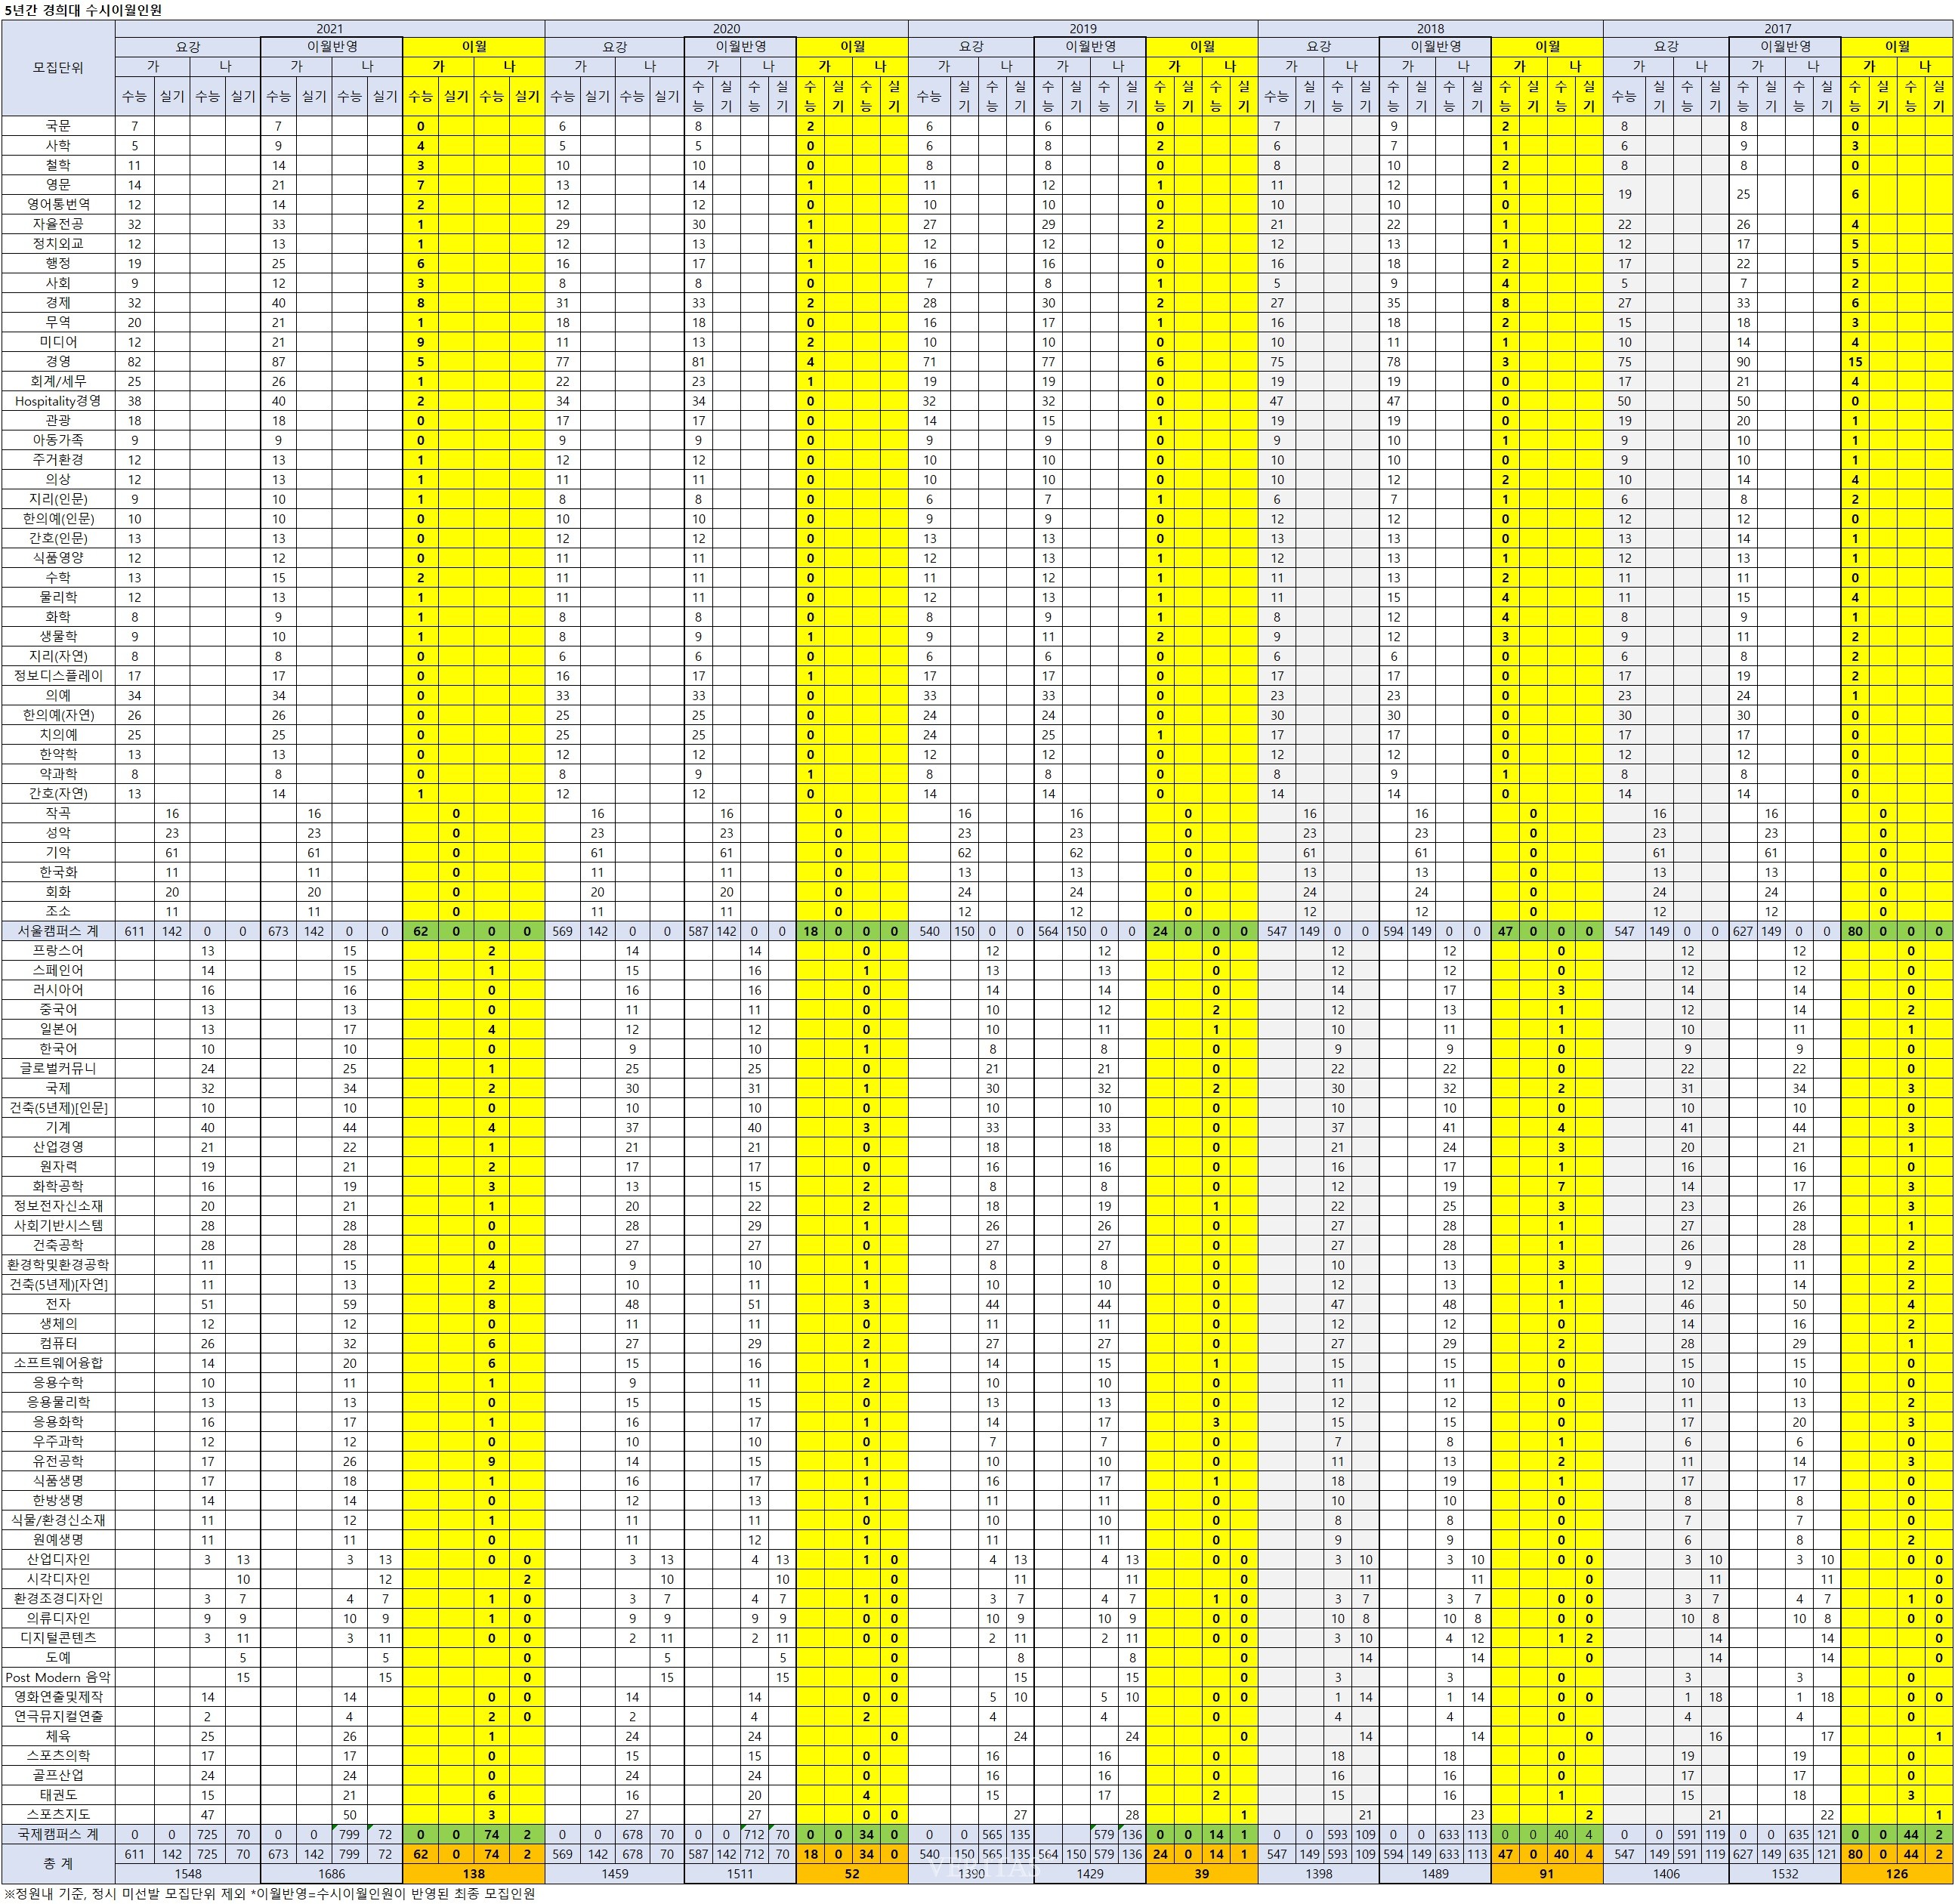Image resolution: width=1955 pixels, height=1904 pixels.
Task: Select the '정치외교' row label
Action: click(x=58, y=244)
